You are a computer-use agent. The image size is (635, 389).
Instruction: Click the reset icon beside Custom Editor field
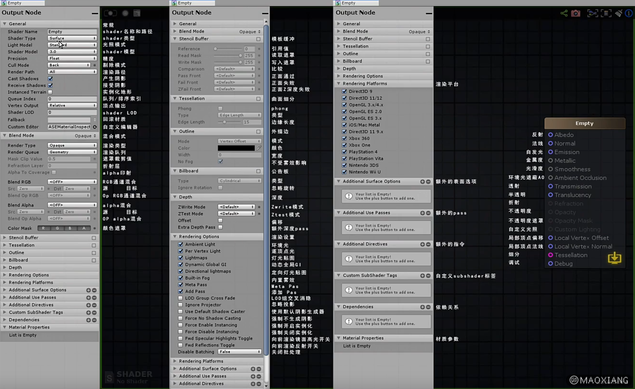95,127
